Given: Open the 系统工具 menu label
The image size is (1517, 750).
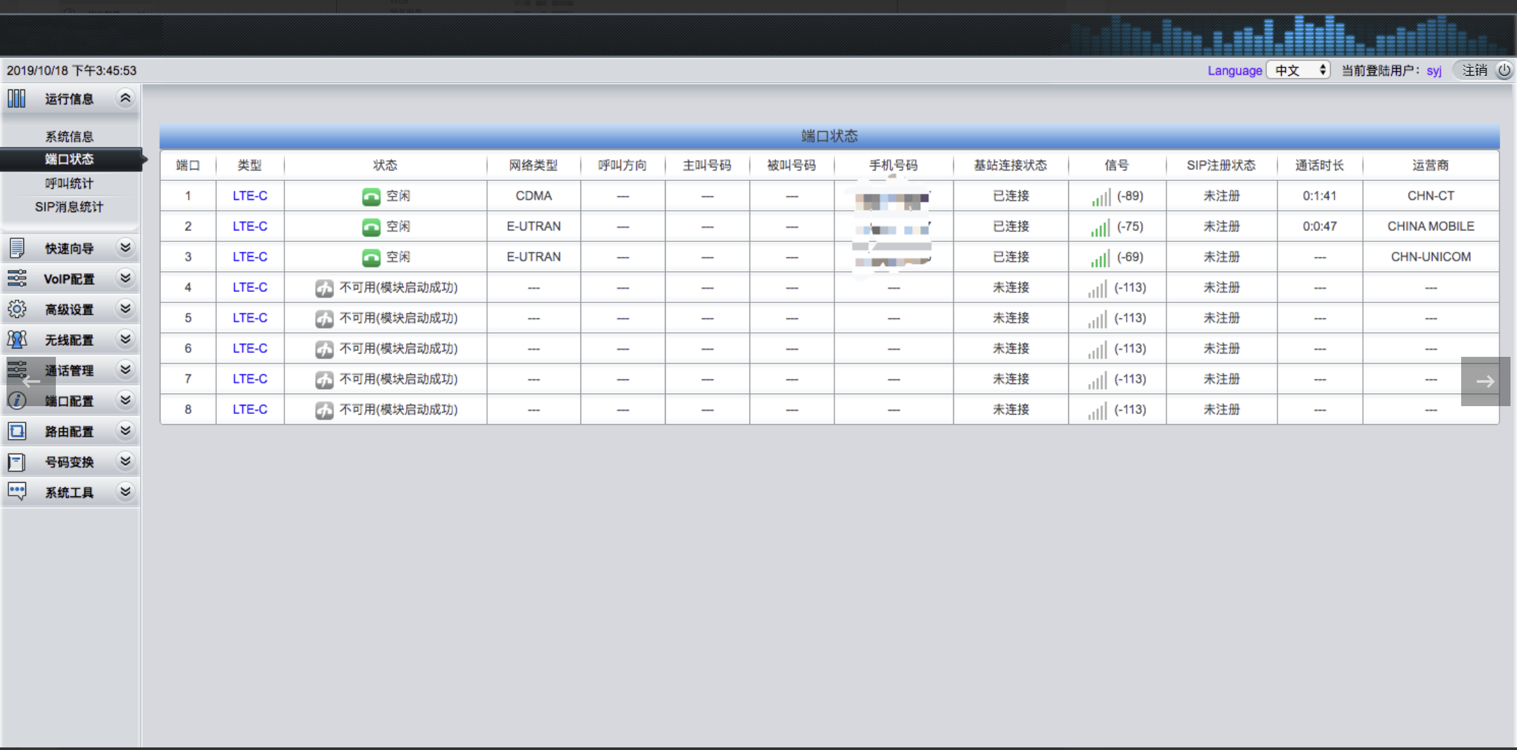Looking at the screenshot, I should tap(69, 492).
